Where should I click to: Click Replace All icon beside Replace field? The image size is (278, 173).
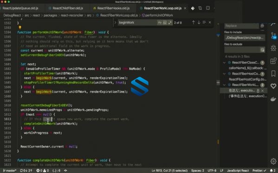(262, 26)
